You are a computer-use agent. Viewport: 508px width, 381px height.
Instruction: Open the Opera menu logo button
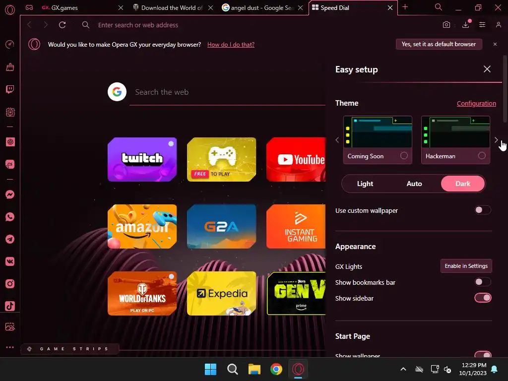10,10
